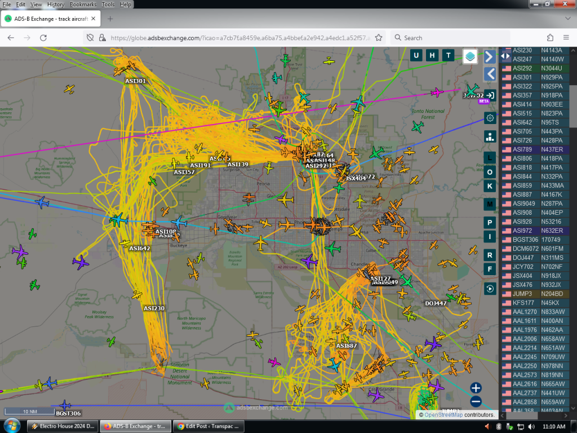Screen dimensions: 577x433
Task: Toggle the K map button
Action: pos(490,186)
